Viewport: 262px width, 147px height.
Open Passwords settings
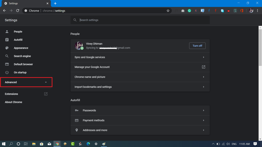pyautogui.click(x=140, y=110)
